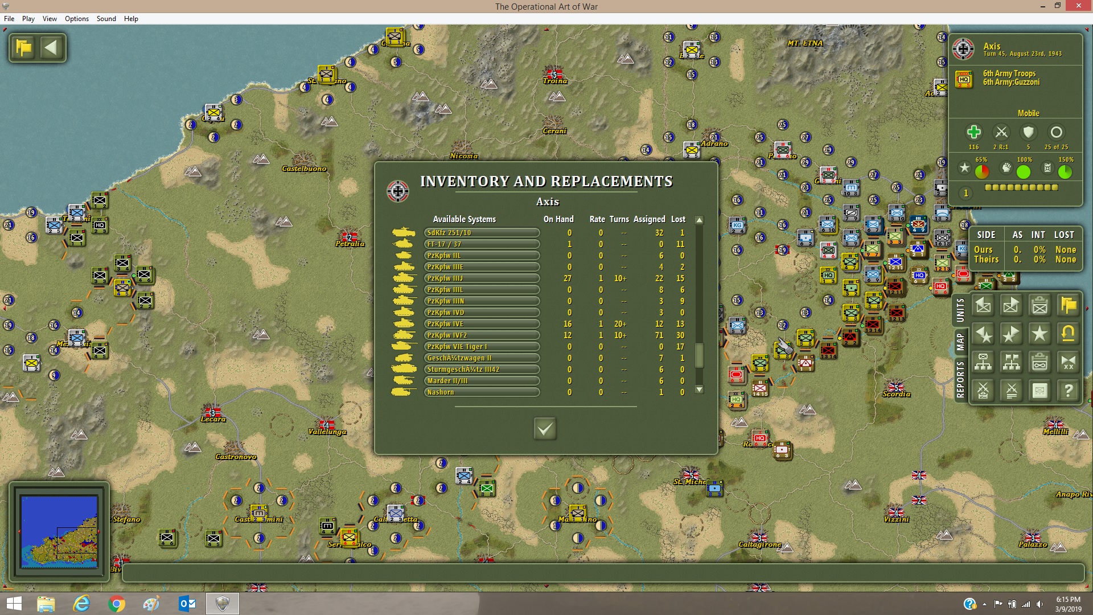
Task: Click the back arrow button at top-left
Action: coord(51,47)
